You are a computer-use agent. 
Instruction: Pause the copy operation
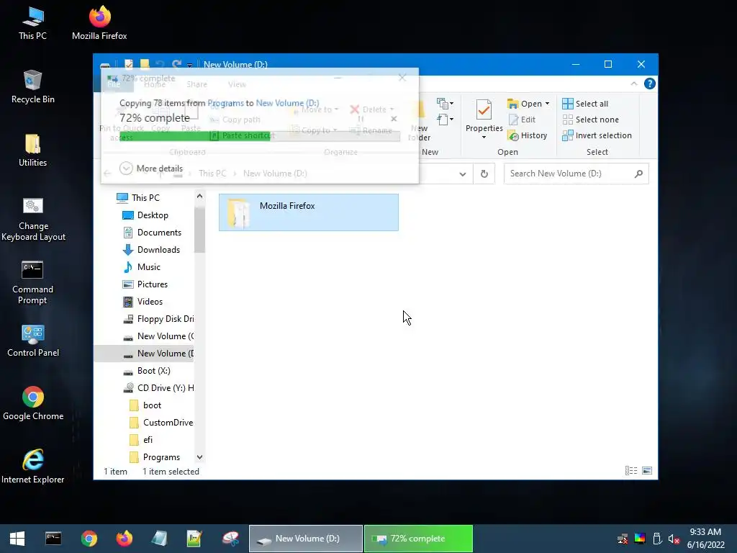tap(361, 119)
